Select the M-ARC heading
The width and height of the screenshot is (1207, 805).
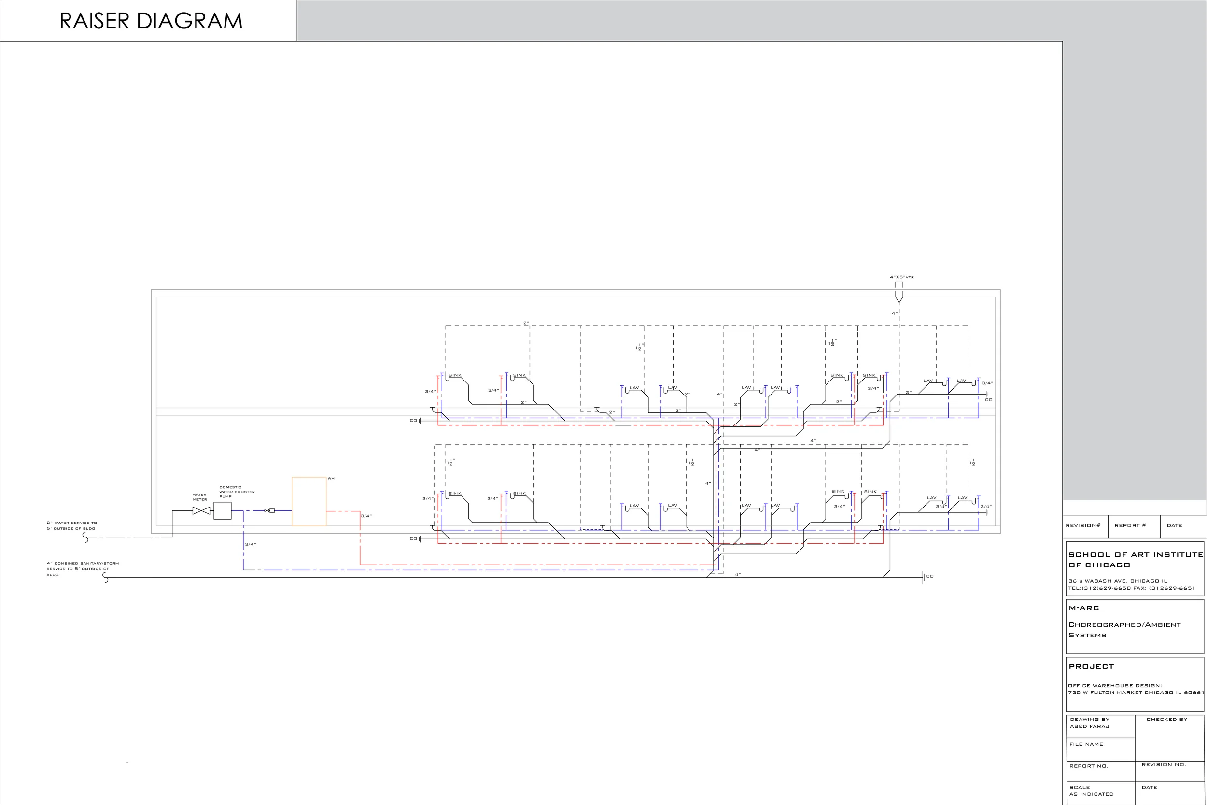[x=1084, y=608]
